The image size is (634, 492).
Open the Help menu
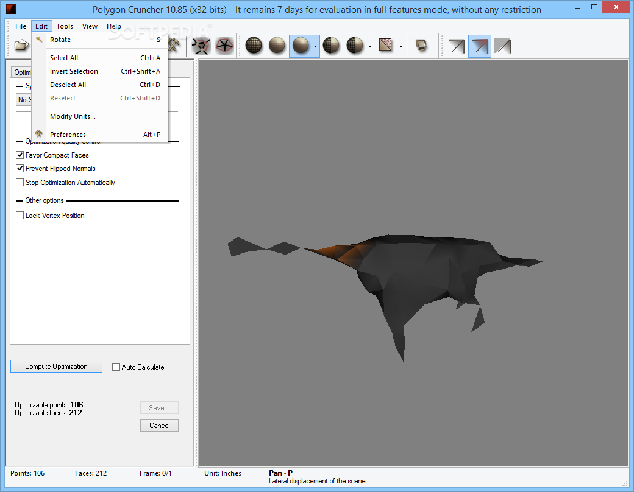click(x=113, y=26)
